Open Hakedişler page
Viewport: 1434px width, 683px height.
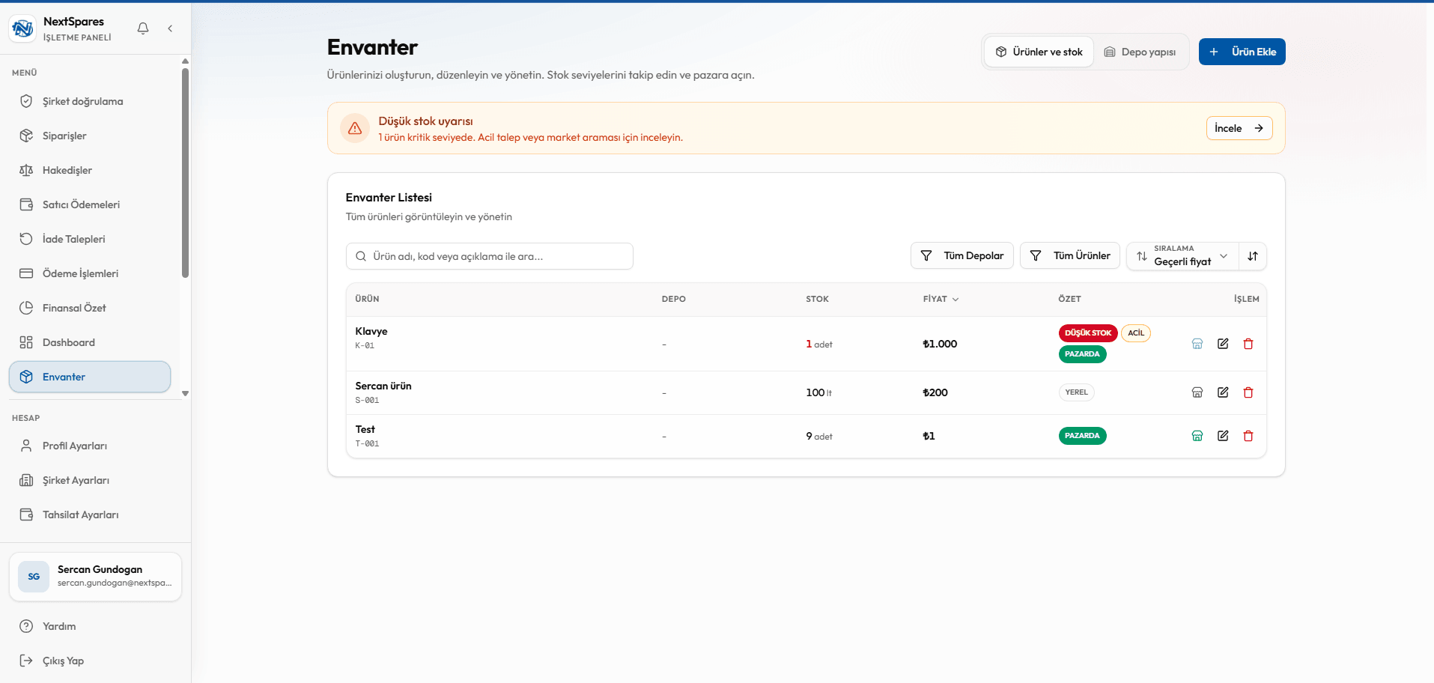click(90, 170)
